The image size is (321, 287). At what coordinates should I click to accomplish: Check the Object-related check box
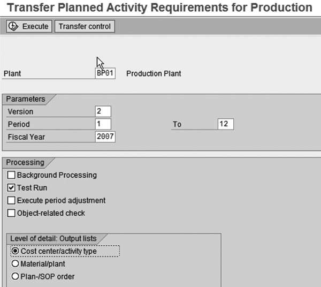[x=11, y=213]
